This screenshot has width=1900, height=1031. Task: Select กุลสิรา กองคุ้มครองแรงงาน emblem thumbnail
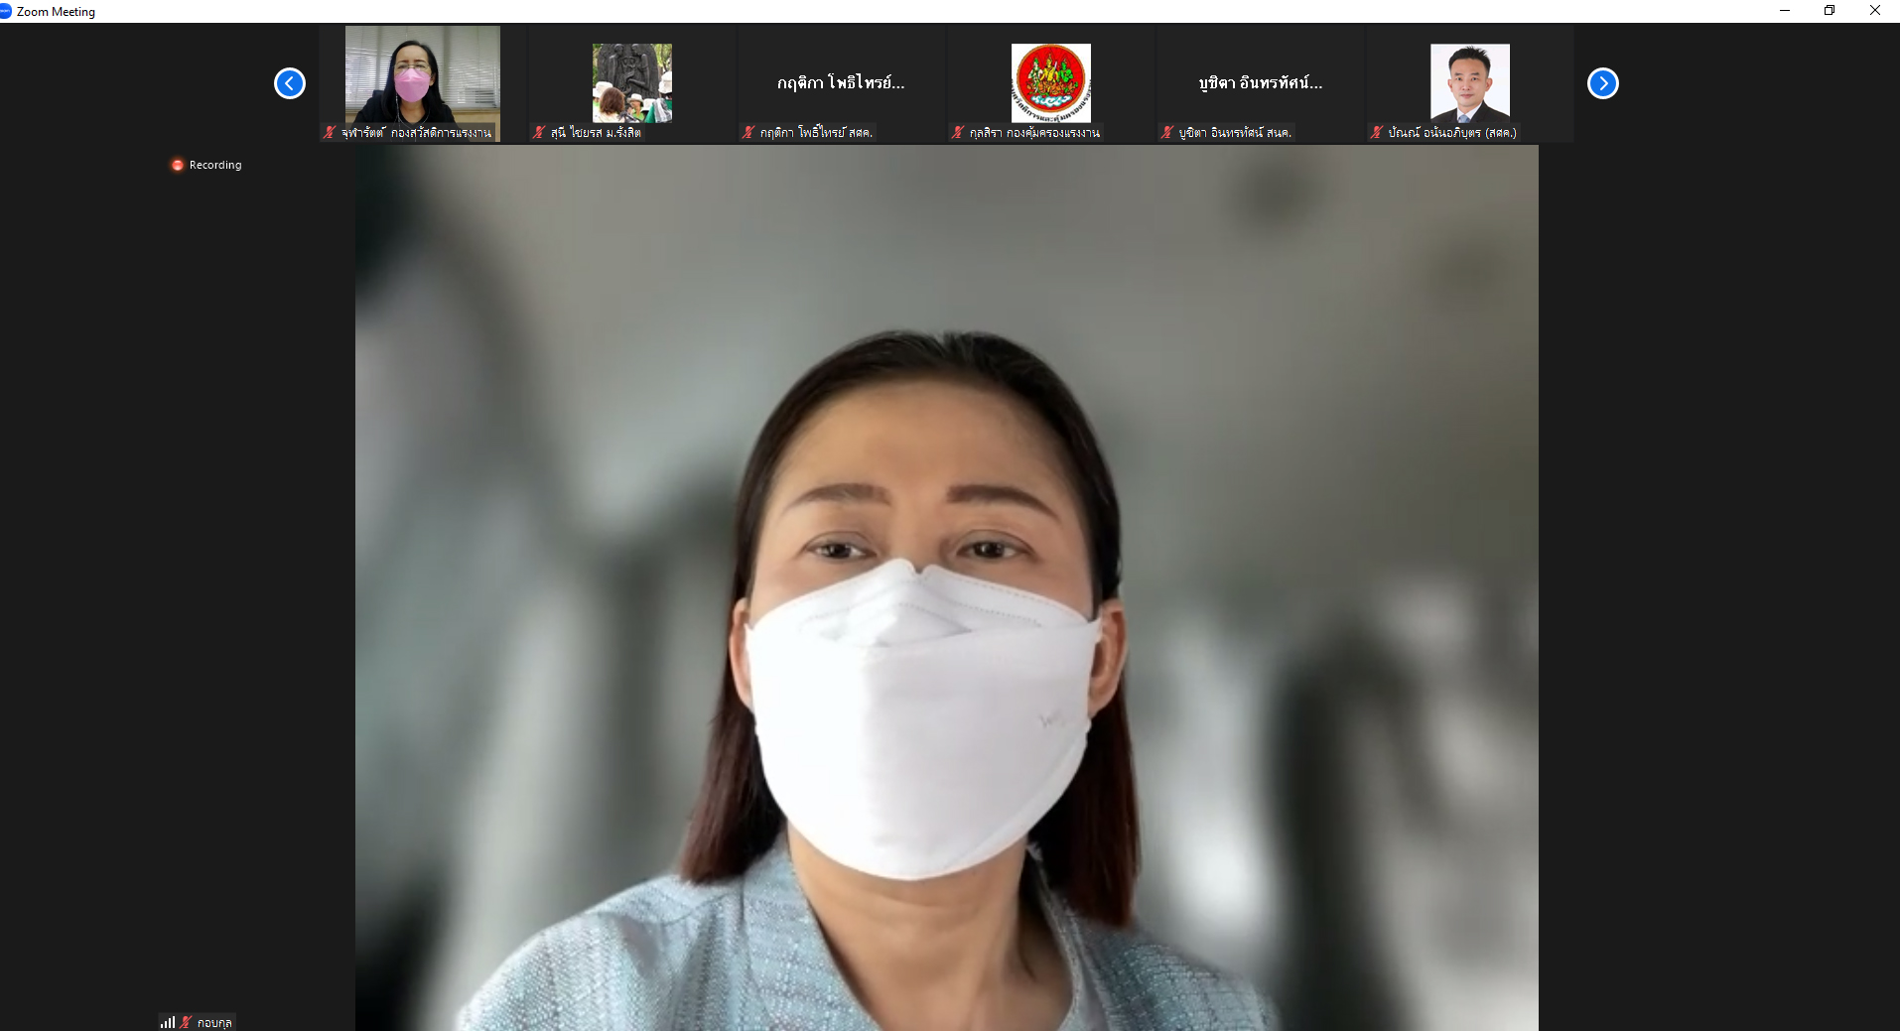[1051, 83]
